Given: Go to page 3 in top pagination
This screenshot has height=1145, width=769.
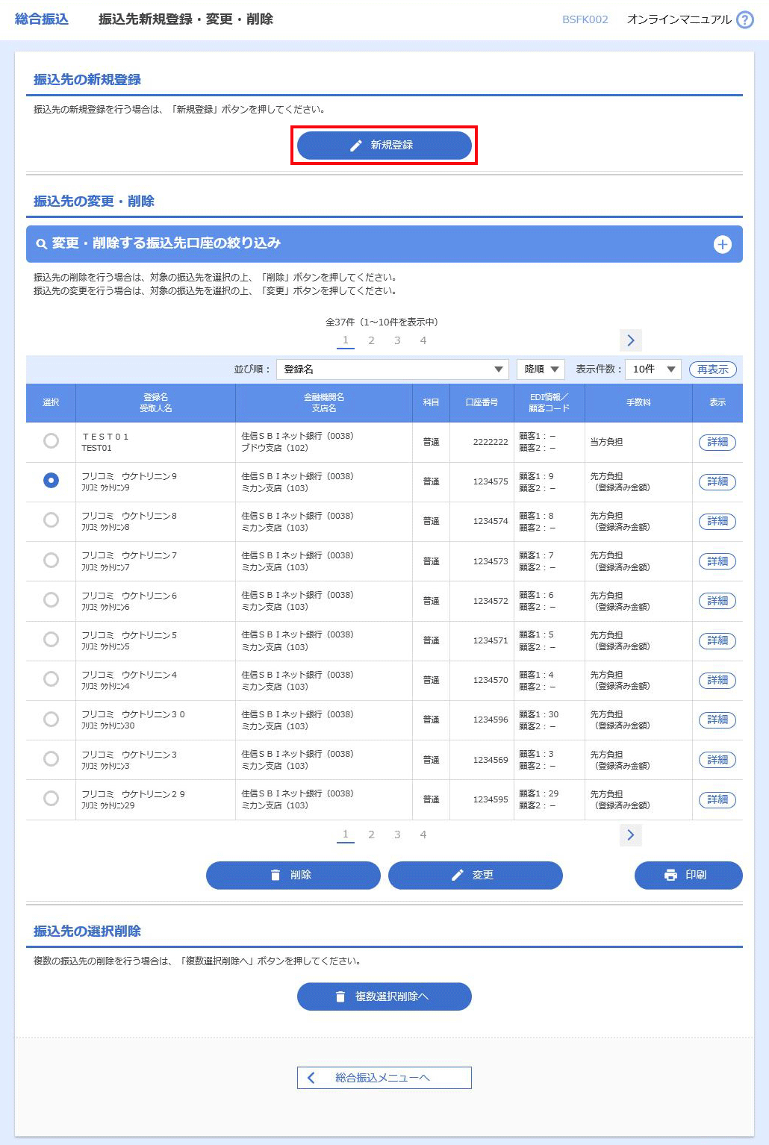Looking at the screenshot, I should pos(397,340).
